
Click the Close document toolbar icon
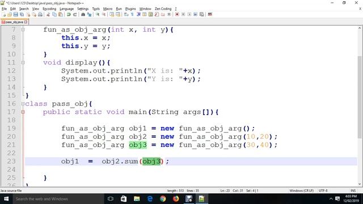tap(28, 14)
